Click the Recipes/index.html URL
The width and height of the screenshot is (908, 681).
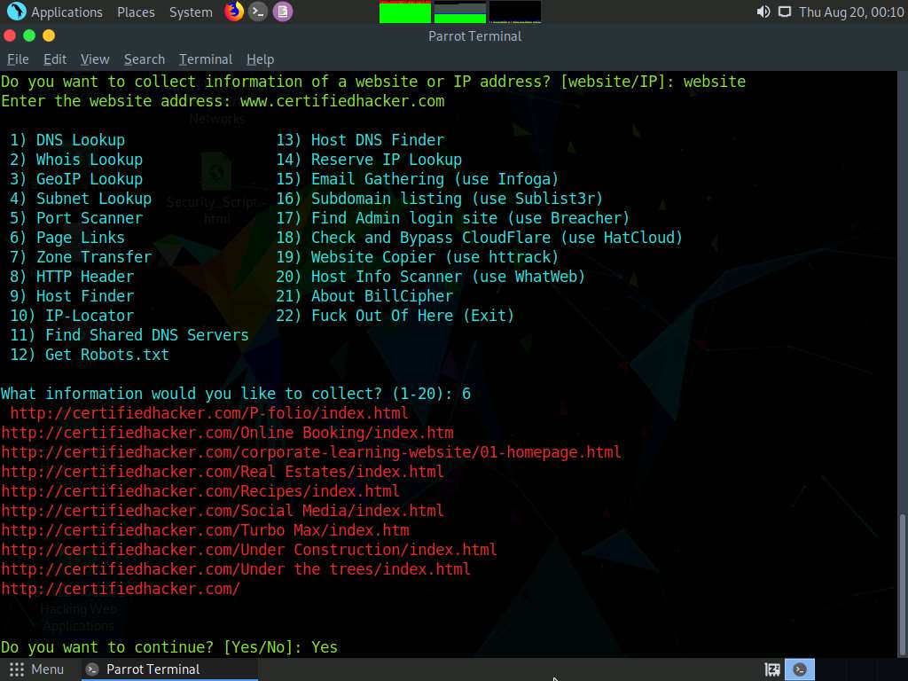200,491
